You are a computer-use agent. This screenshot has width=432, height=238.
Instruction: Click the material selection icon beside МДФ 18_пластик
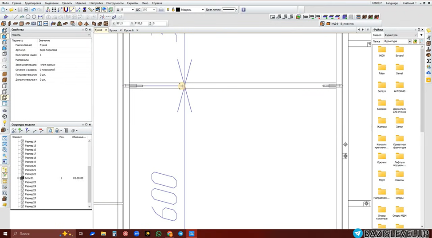pos(322,23)
